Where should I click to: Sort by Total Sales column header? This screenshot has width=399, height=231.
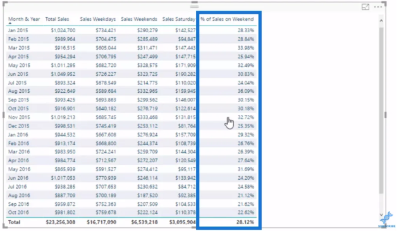click(57, 19)
